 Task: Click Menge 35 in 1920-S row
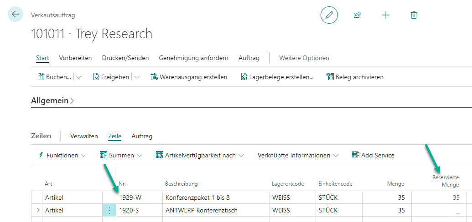click(387, 210)
